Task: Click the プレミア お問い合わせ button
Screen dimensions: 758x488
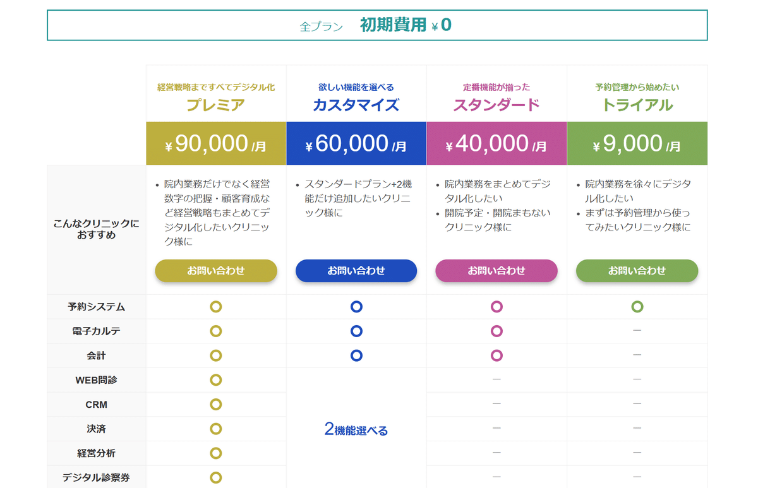Action: click(x=215, y=271)
